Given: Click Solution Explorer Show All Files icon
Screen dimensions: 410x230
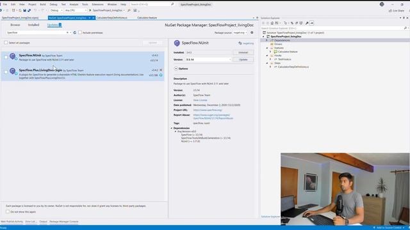Looking at the screenshot, I should [301, 23].
